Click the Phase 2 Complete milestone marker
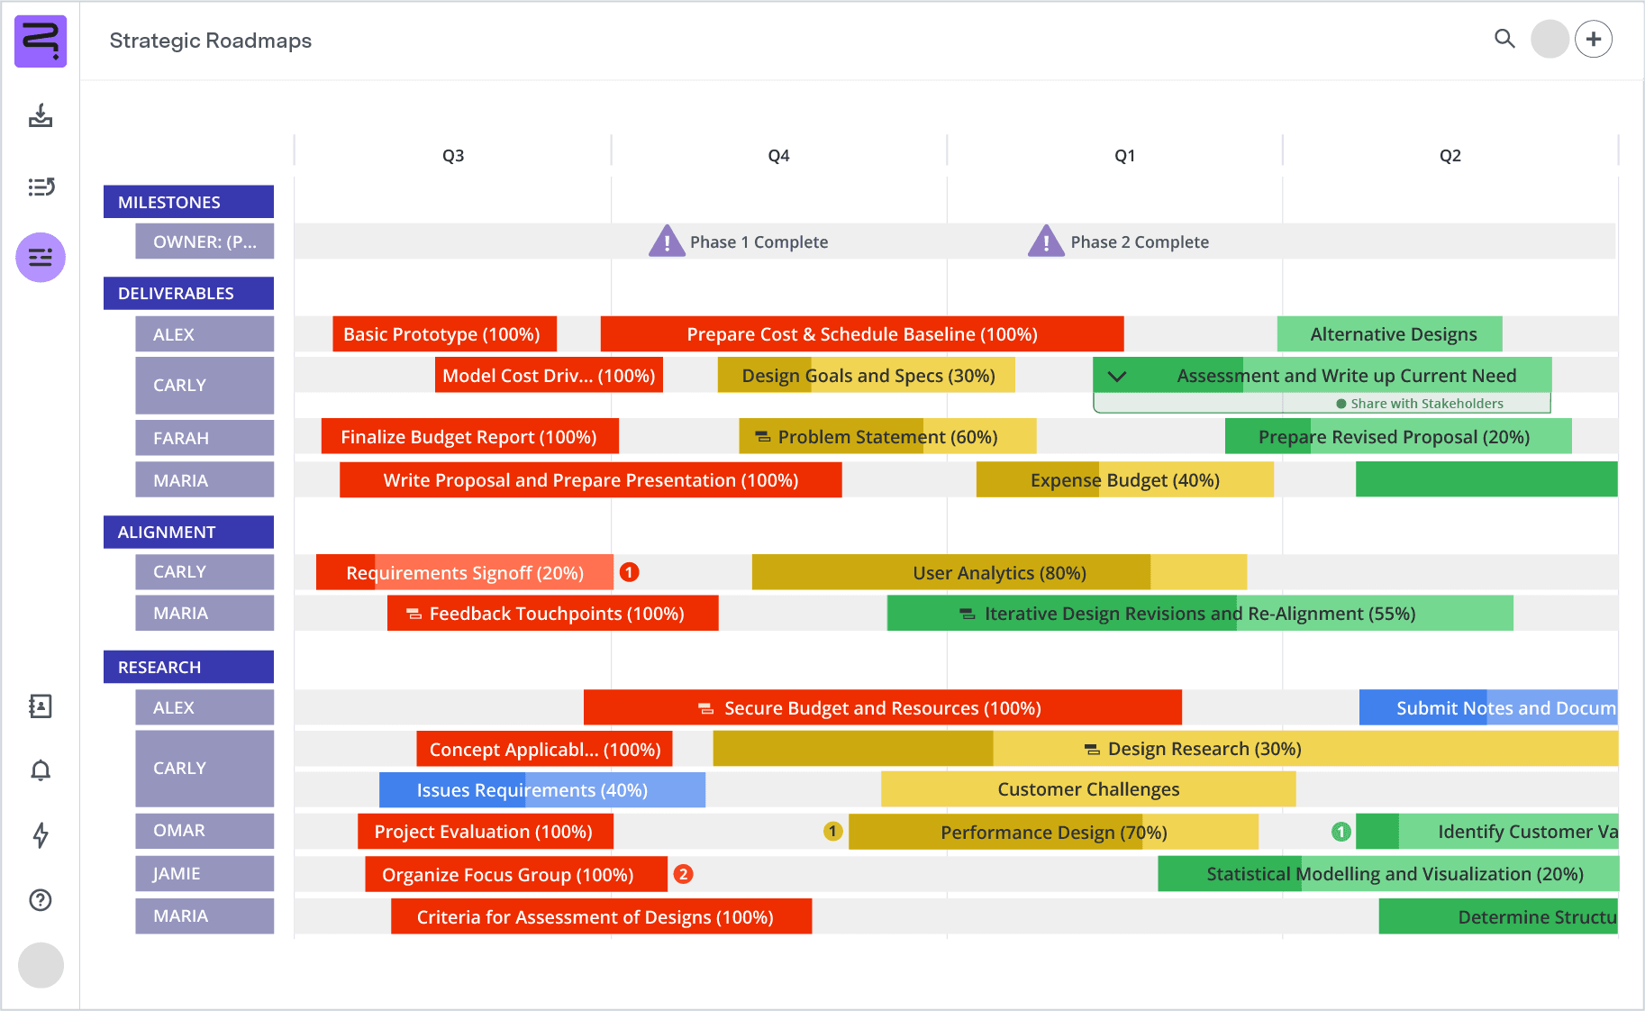The height and width of the screenshot is (1011, 1645). pos(1047,240)
